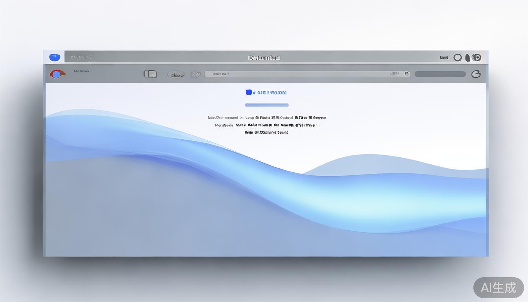Click the hollow circle icon in title bar

458,58
